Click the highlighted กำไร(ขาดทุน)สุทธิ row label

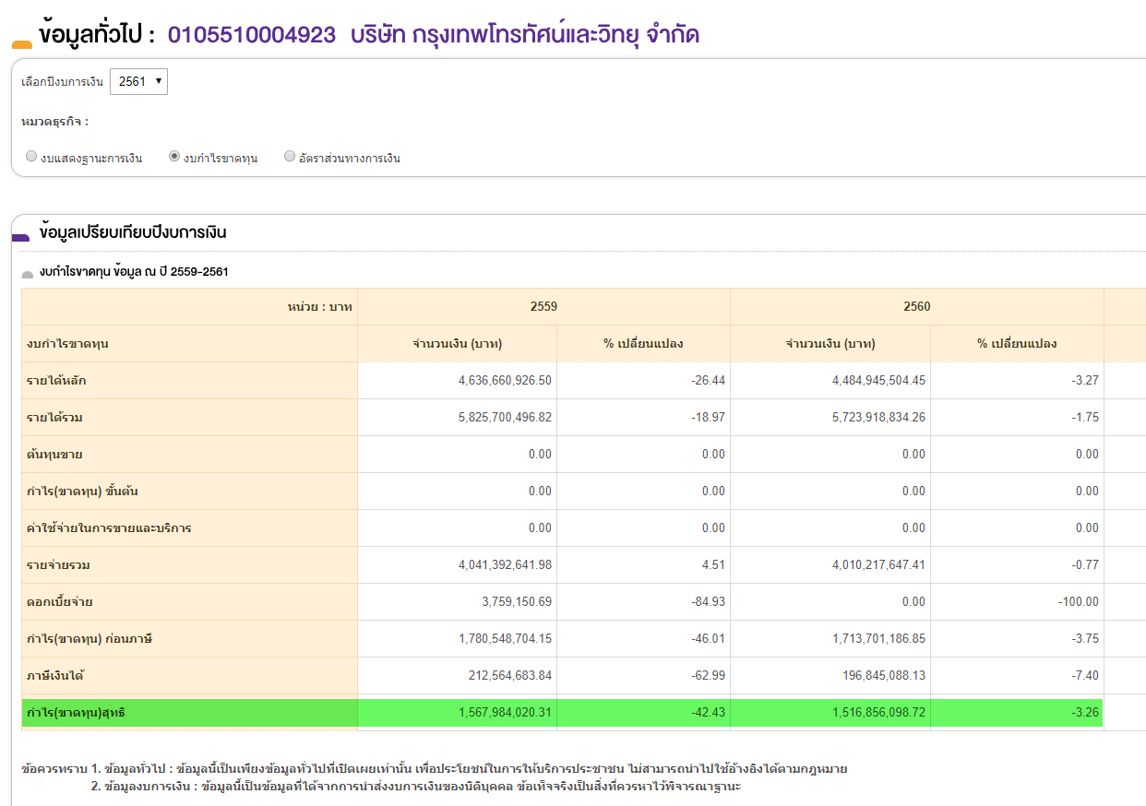coord(76,712)
